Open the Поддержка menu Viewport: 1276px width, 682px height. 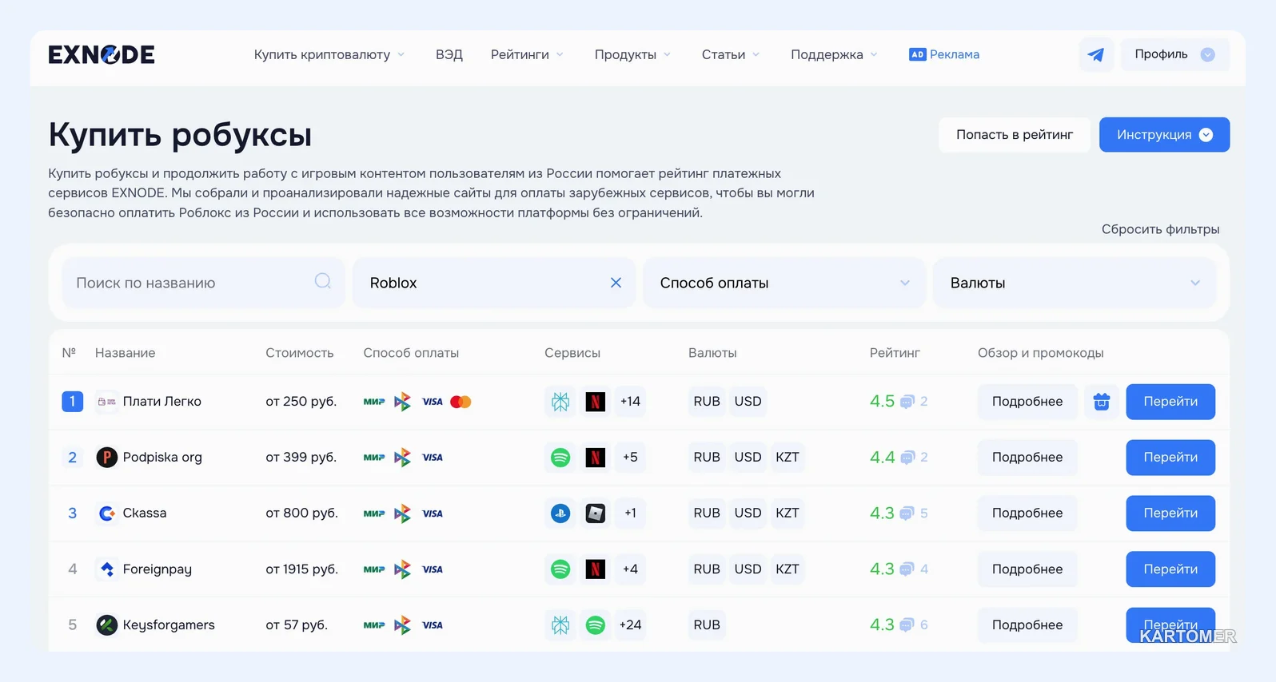(x=834, y=54)
